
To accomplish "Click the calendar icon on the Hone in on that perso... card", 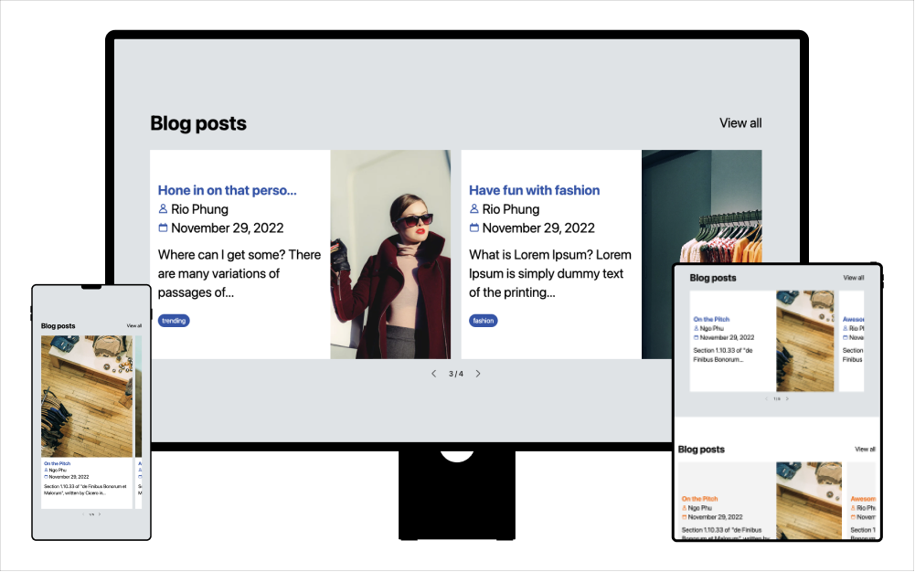I will (x=164, y=228).
